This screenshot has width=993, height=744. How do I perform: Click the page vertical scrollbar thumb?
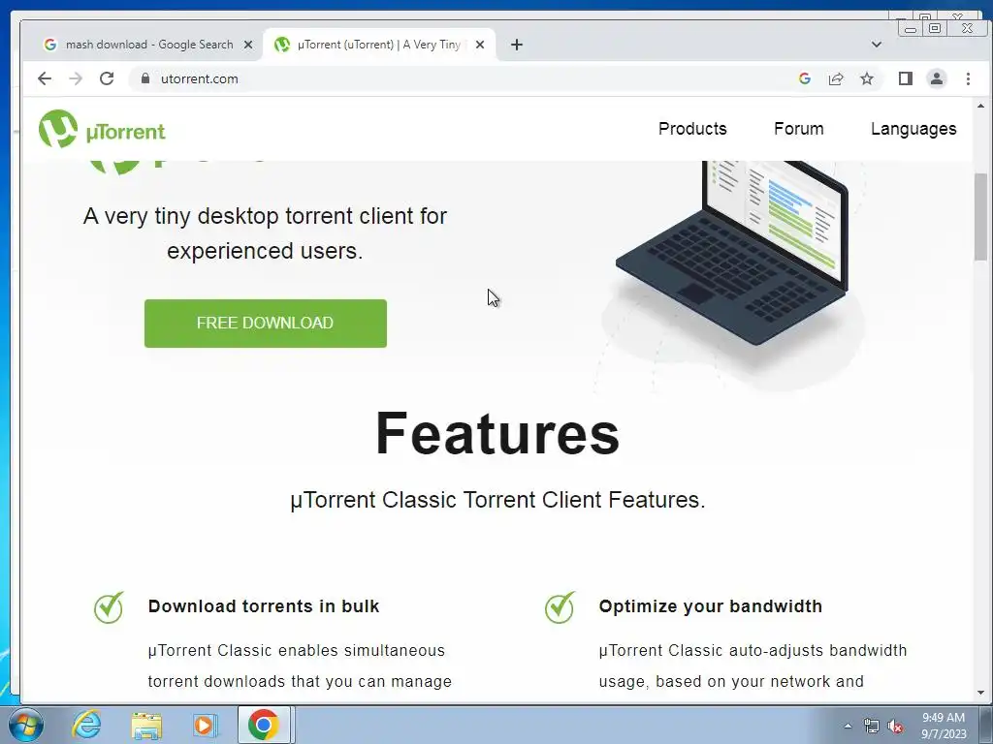point(980,216)
